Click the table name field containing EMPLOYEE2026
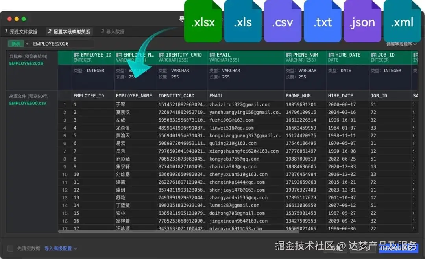Image resolution: width=425 pixels, height=259 pixels. coord(63,44)
